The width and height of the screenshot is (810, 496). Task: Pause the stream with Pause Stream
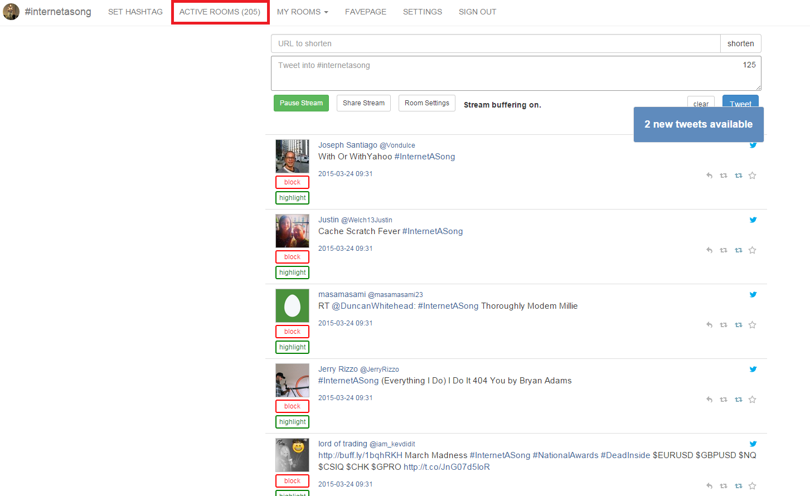coord(301,103)
